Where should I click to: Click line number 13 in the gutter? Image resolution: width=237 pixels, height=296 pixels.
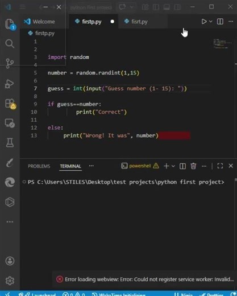pos(34,135)
